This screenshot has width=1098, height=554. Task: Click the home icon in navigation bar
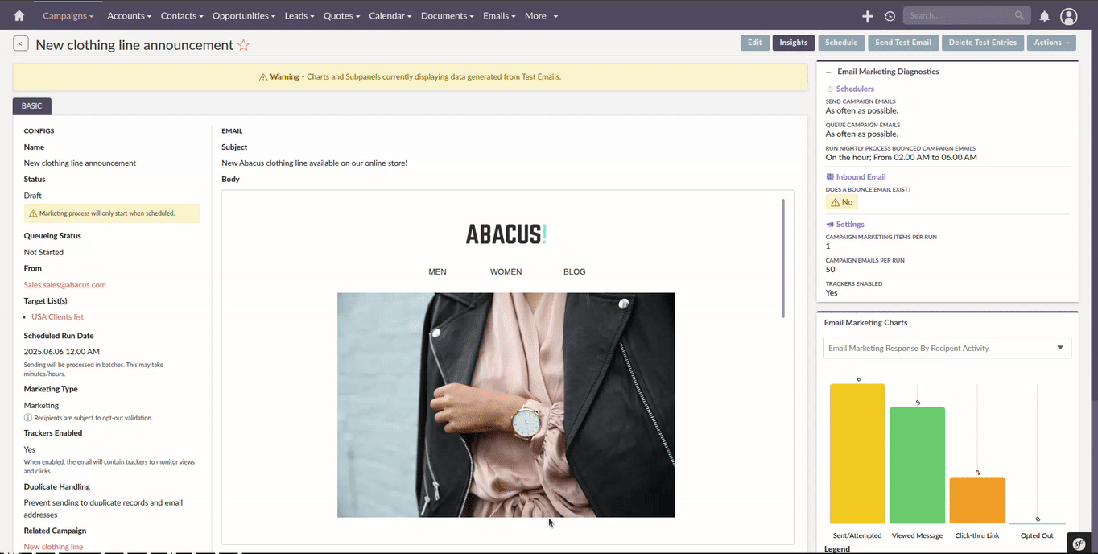click(x=19, y=15)
